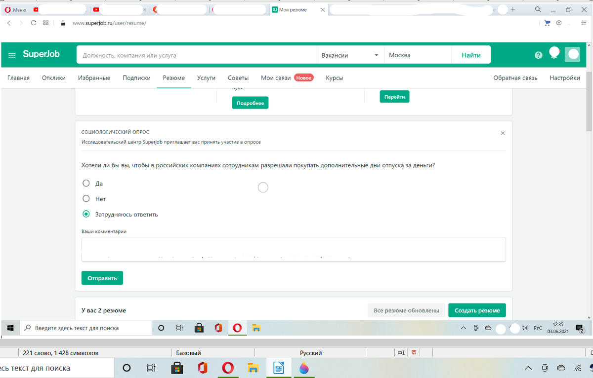
Task: Open the help question mark icon
Action: tap(539, 55)
